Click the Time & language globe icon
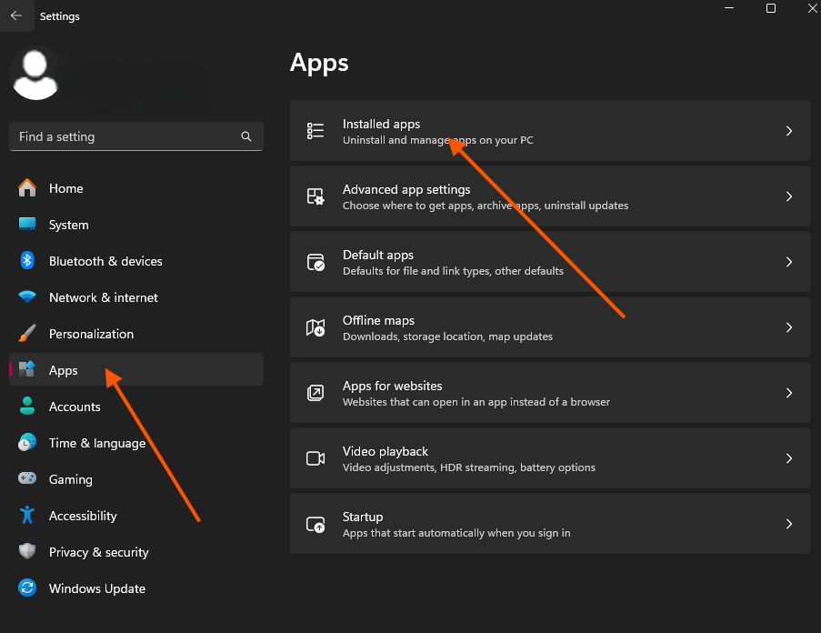 27,442
